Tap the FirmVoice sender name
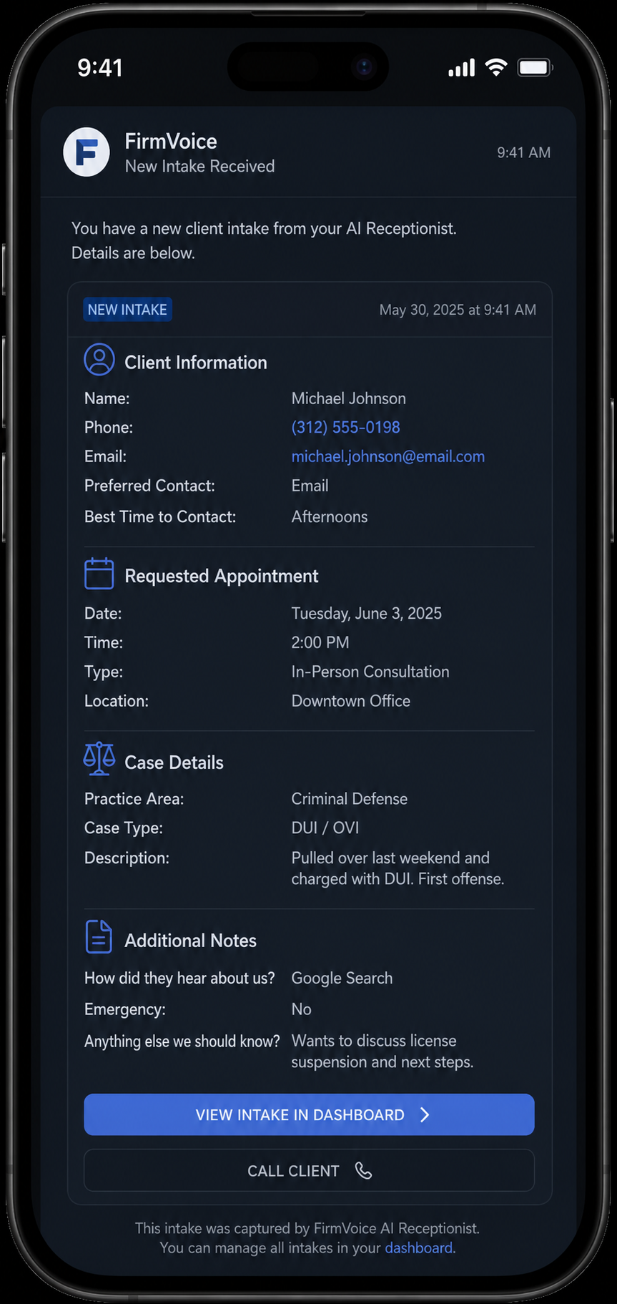 (x=171, y=141)
